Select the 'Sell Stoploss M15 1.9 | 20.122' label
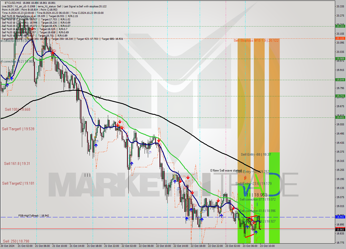 pyautogui.click(x=256, y=40)
